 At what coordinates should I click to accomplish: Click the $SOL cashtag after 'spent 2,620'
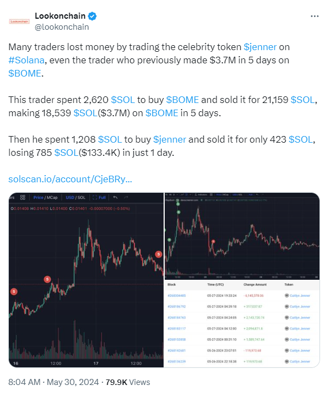123,100
